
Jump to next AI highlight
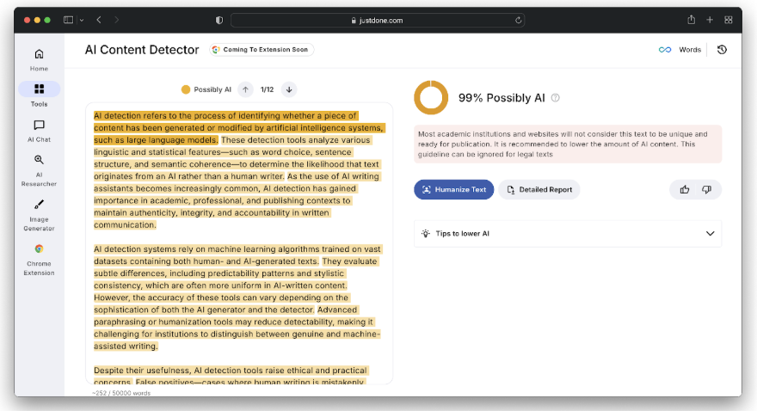289,89
